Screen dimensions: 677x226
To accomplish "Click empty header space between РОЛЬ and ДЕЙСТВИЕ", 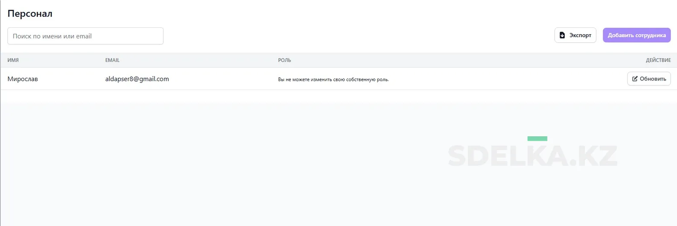I will [470, 60].
